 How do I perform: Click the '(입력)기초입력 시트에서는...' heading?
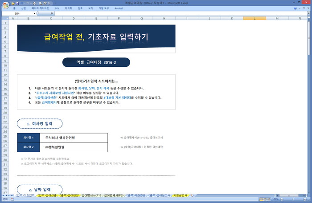[x=96, y=81]
